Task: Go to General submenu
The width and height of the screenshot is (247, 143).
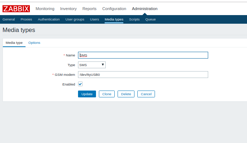Action: click(x=9, y=19)
